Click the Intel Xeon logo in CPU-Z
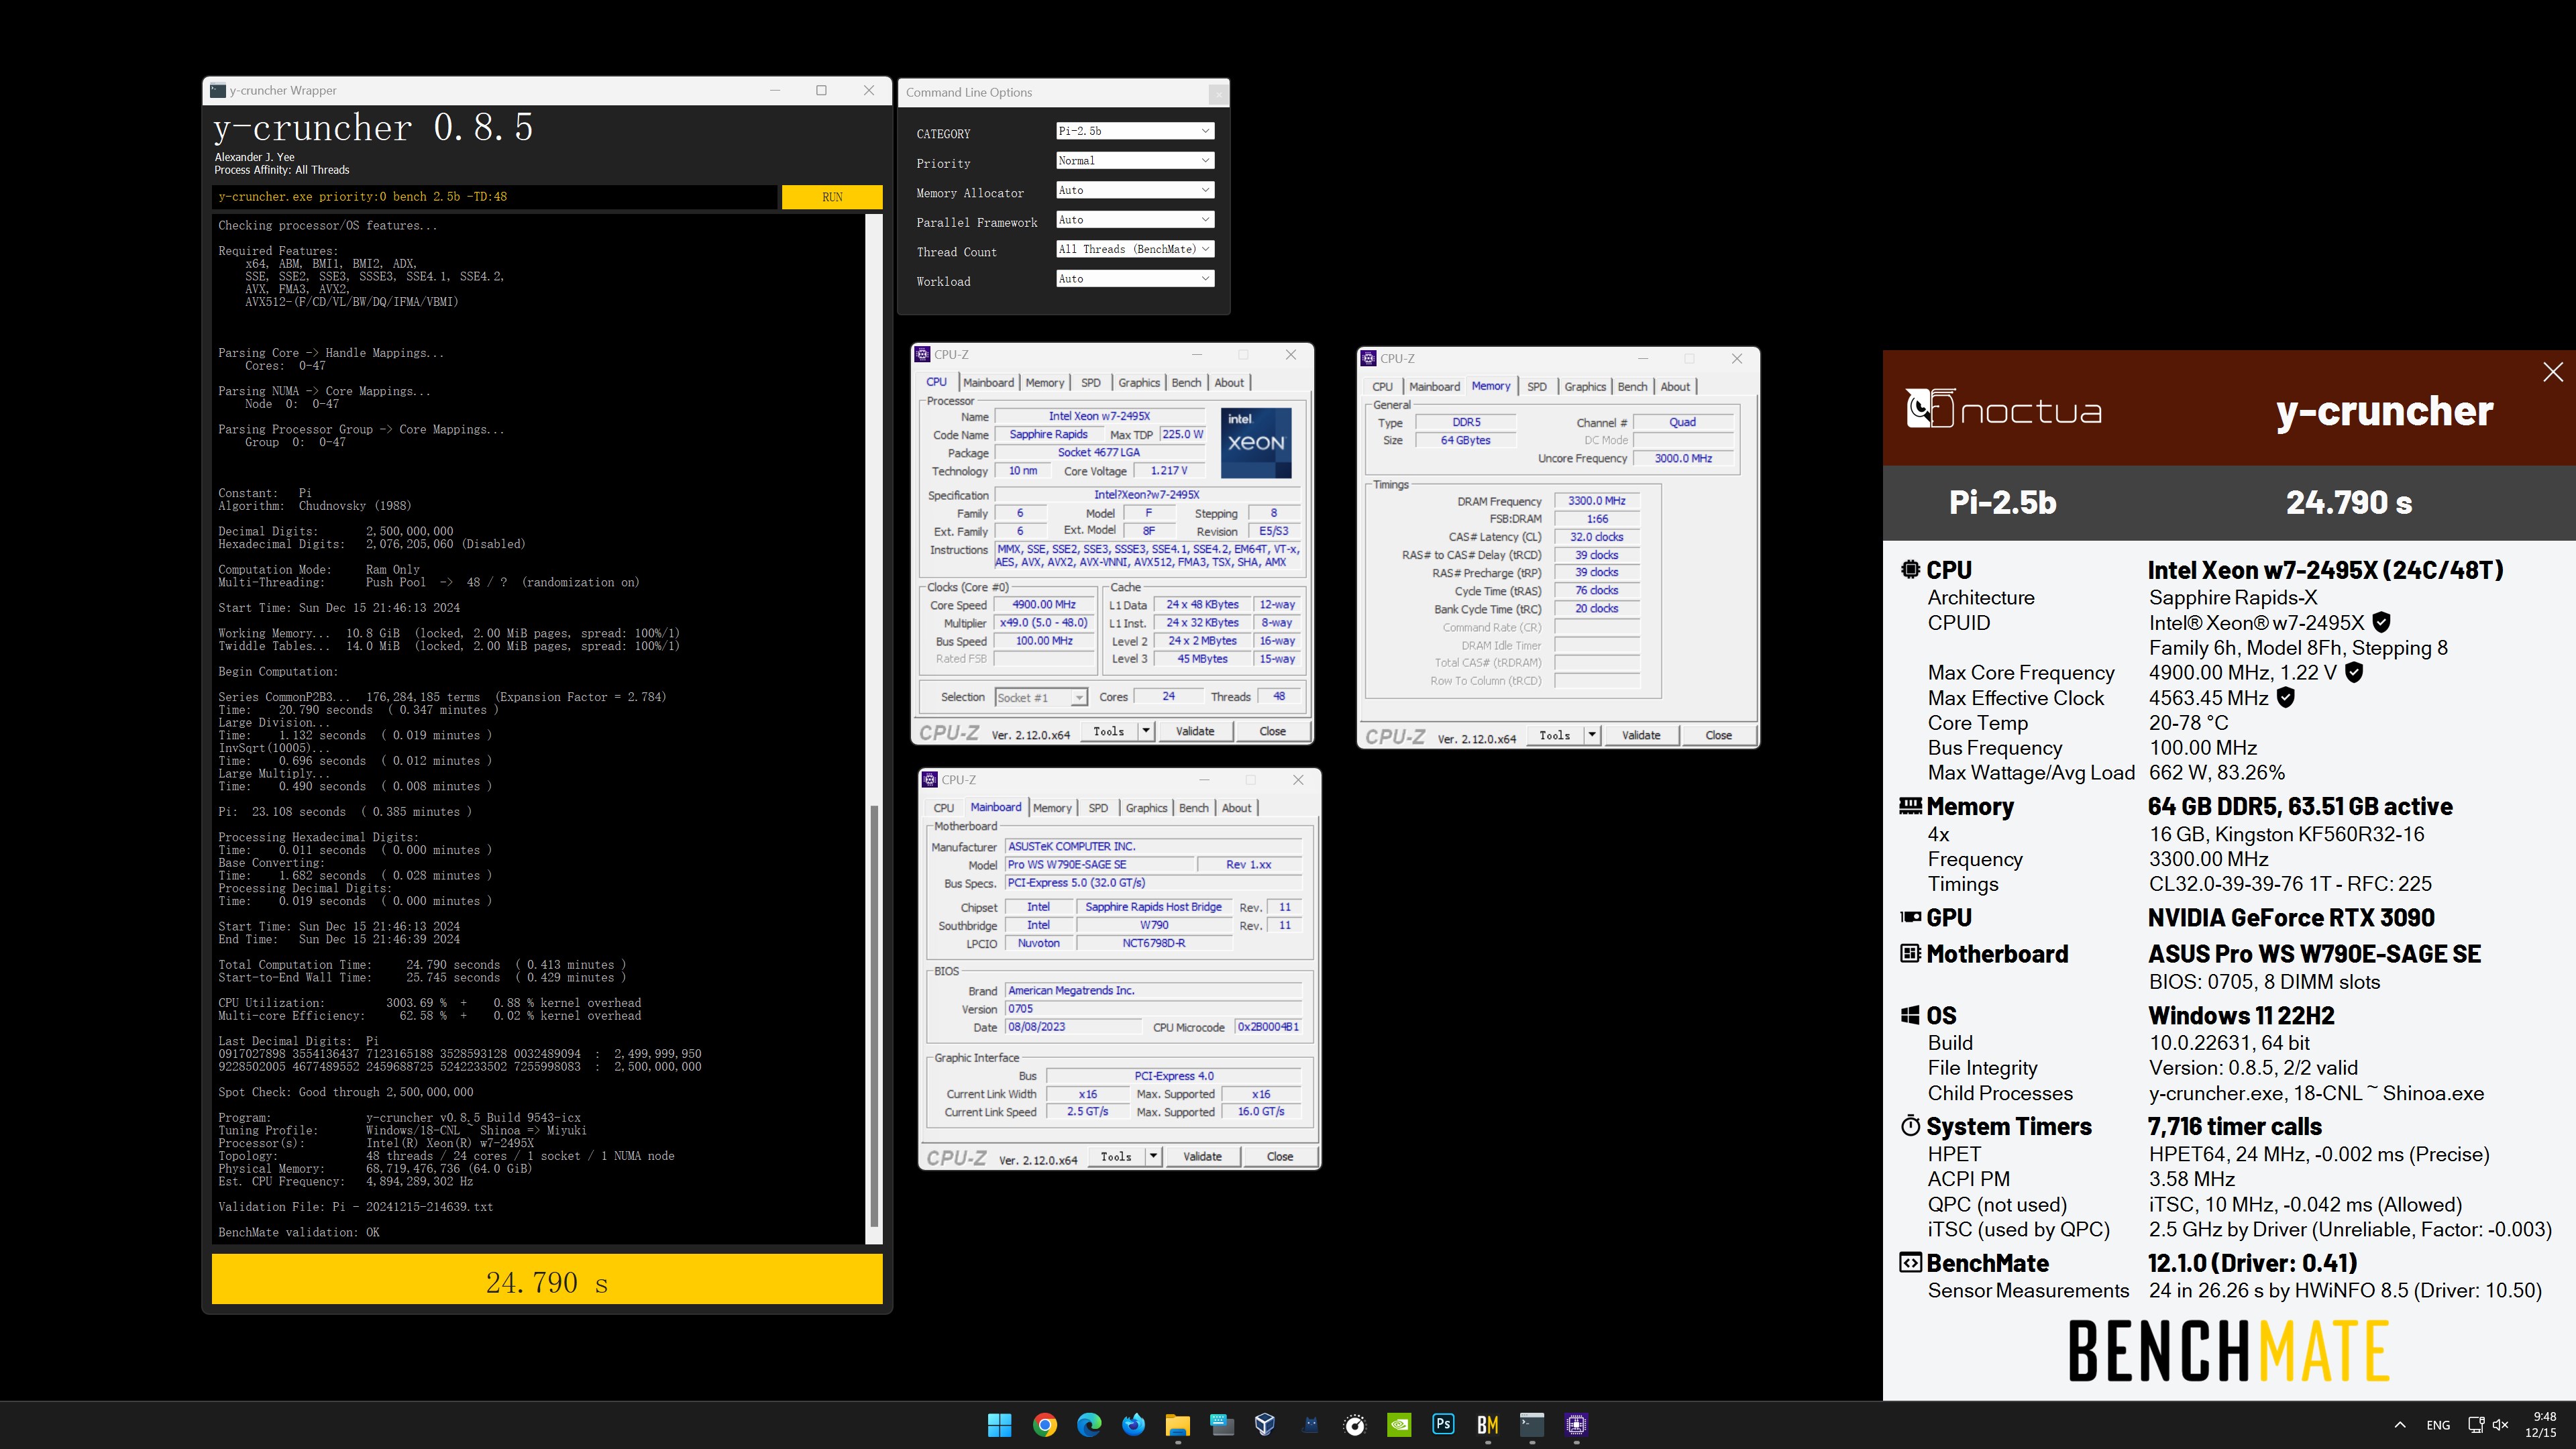 pyautogui.click(x=1255, y=442)
